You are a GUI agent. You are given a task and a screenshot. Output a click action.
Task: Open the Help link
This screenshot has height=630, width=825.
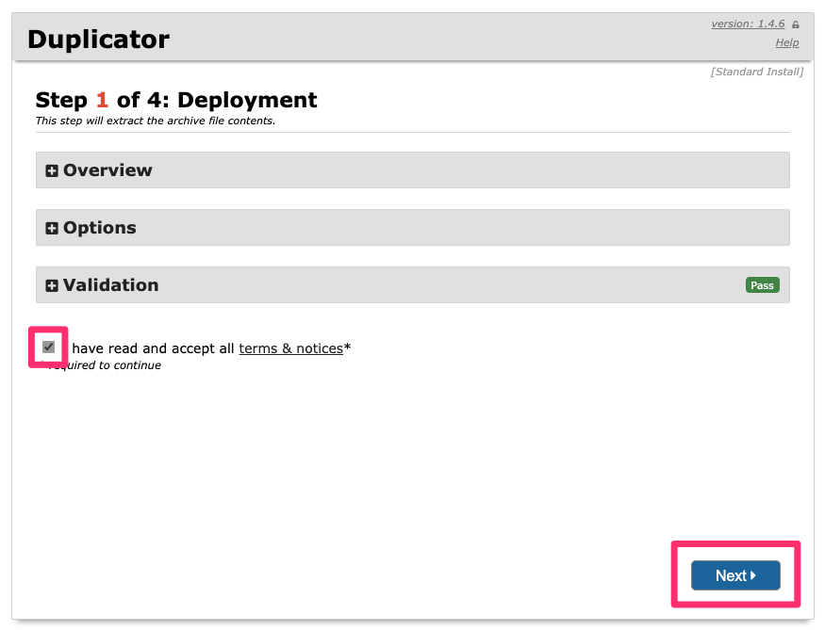click(787, 42)
